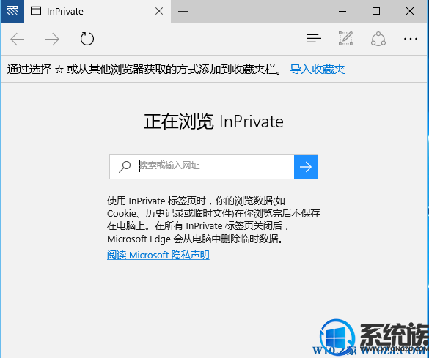Minimize the Edge window
429x358 pixels.
pos(342,11)
